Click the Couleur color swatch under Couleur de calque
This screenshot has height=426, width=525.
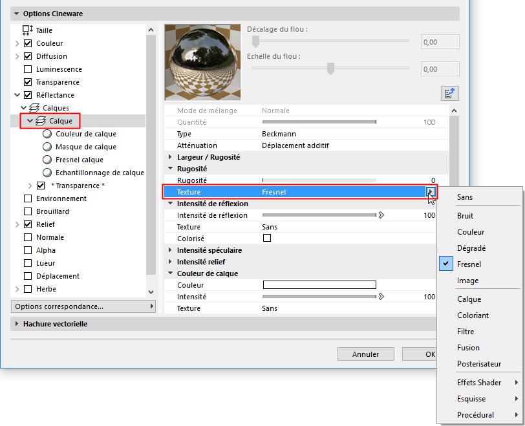point(319,284)
